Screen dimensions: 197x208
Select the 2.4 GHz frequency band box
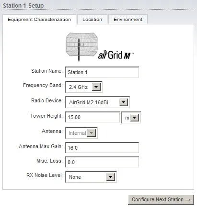tap(84, 87)
